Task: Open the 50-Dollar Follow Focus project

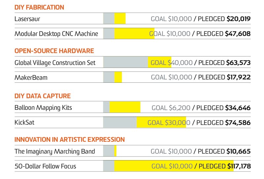Action: (45, 166)
